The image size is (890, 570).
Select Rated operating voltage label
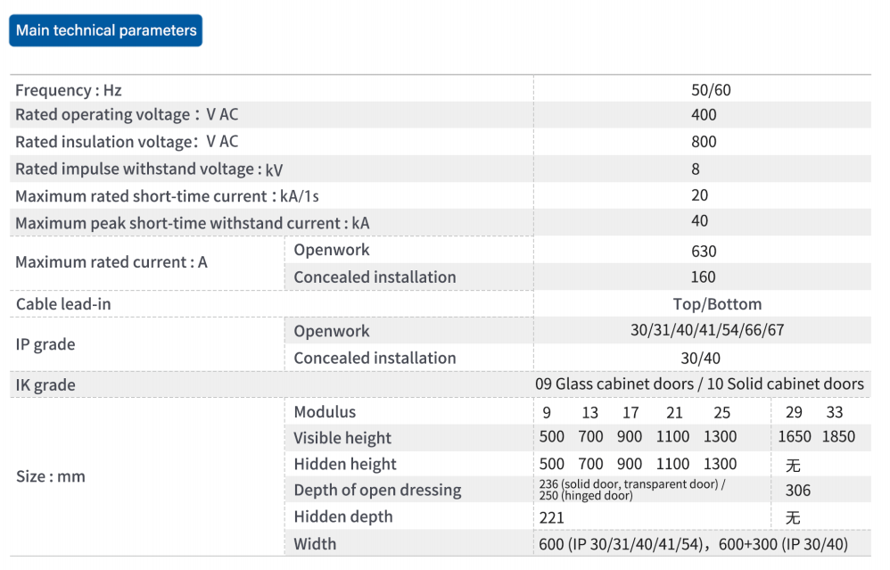coord(127,115)
